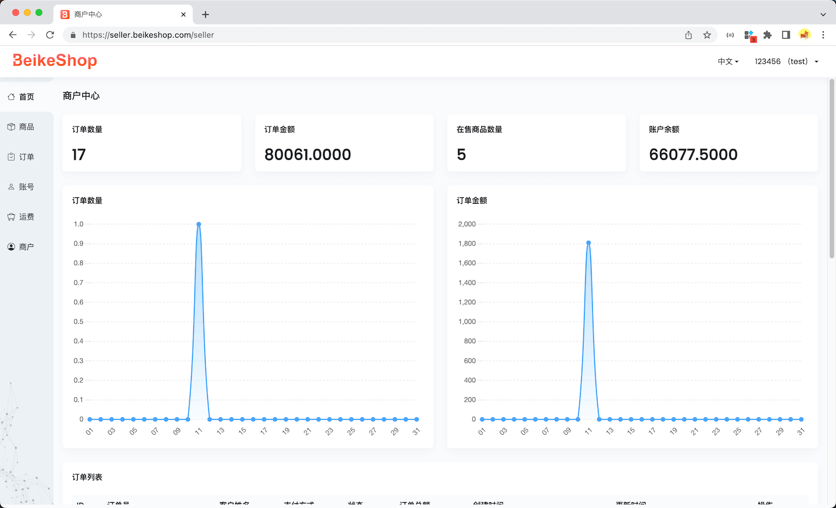Click the merchant profile icon in sidebar
Screen dimensions: 836x508
click(x=11, y=247)
